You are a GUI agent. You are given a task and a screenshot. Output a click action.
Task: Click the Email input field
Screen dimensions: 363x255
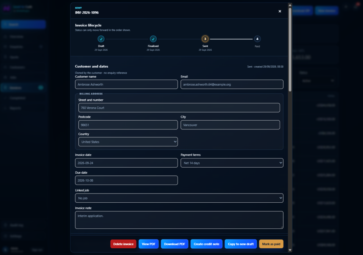tap(232, 84)
